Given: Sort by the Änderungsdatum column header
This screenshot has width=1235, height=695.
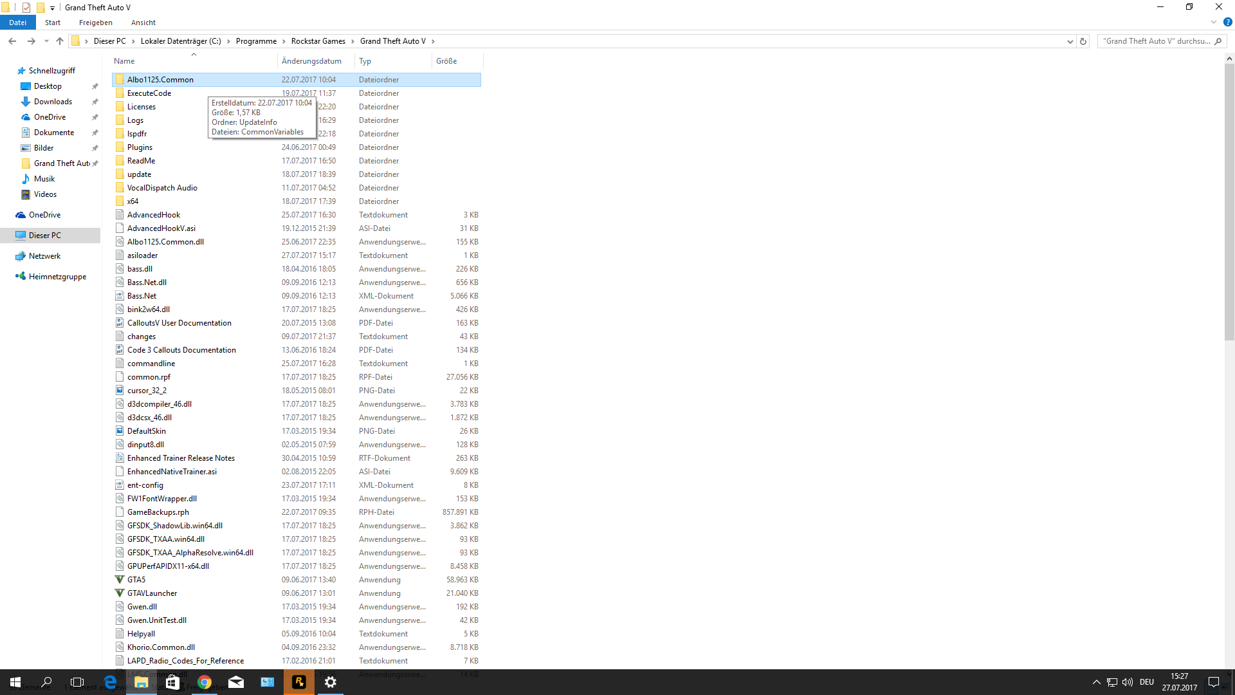Looking at the screenshot, I should (311, 61).
